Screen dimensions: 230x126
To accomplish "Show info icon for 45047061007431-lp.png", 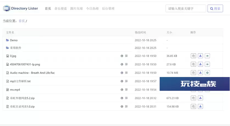I will click(122, 64).
